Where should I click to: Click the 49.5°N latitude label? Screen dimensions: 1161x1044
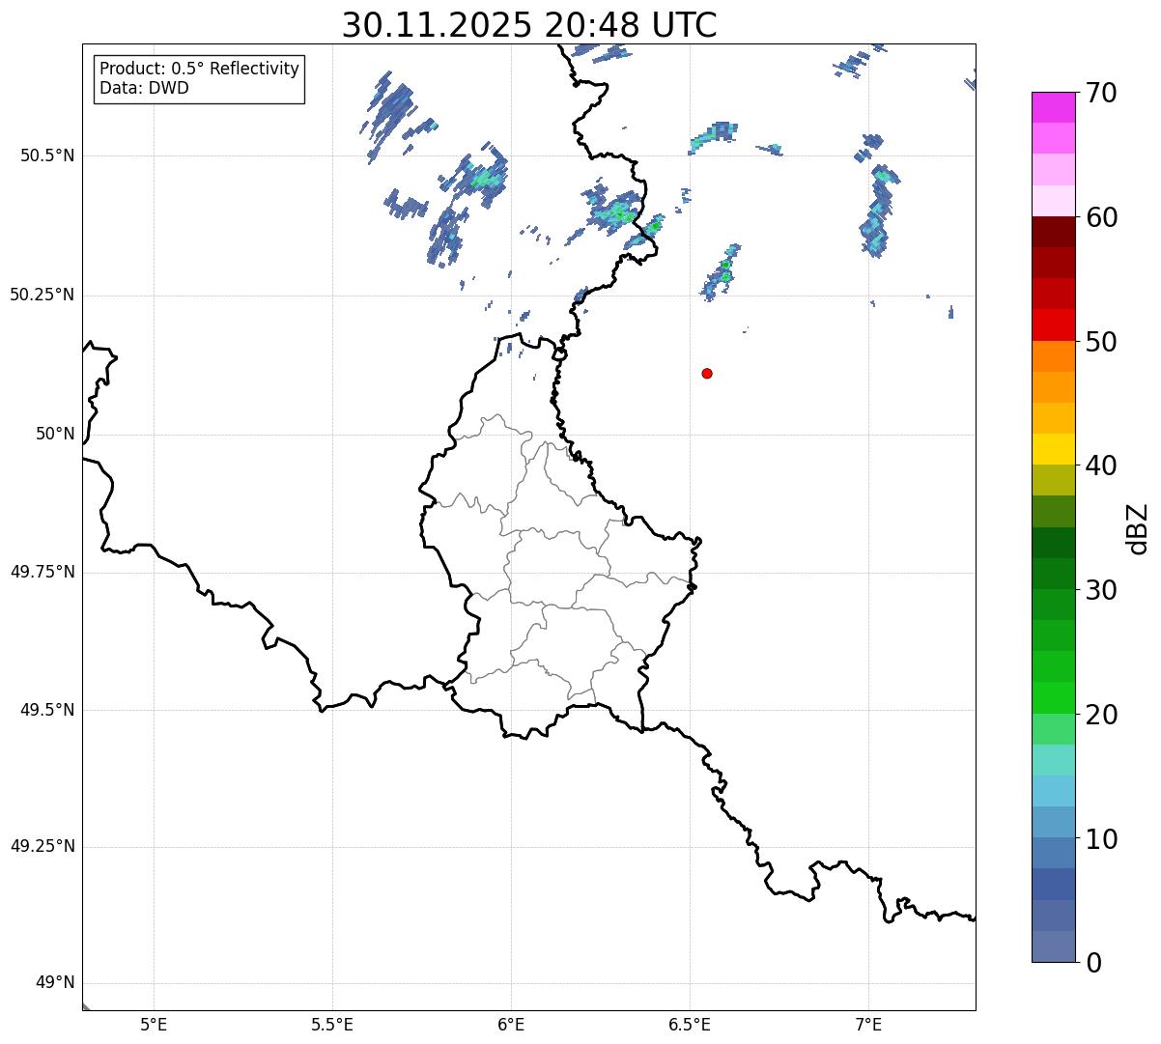(47, 710)
